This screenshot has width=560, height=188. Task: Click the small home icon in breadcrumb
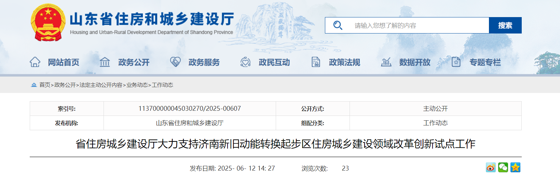pos(34,85)
